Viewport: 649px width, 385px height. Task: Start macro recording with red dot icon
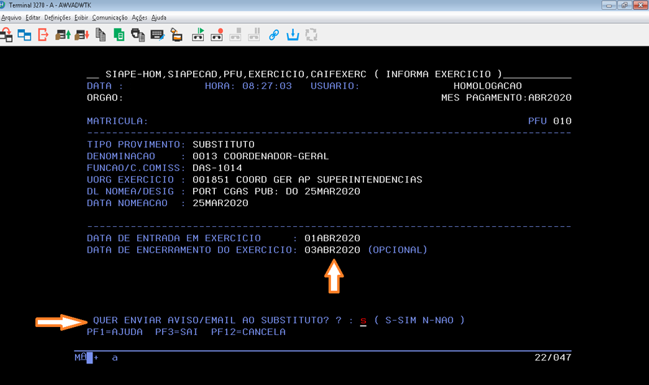(x=217, y=34)
